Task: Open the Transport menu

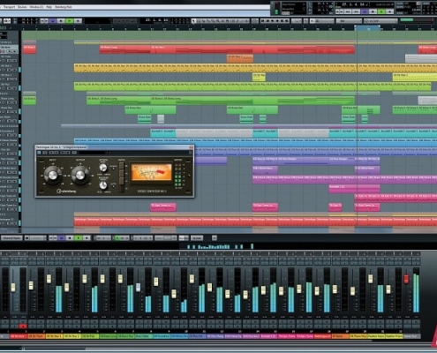Action: [9, 7]
